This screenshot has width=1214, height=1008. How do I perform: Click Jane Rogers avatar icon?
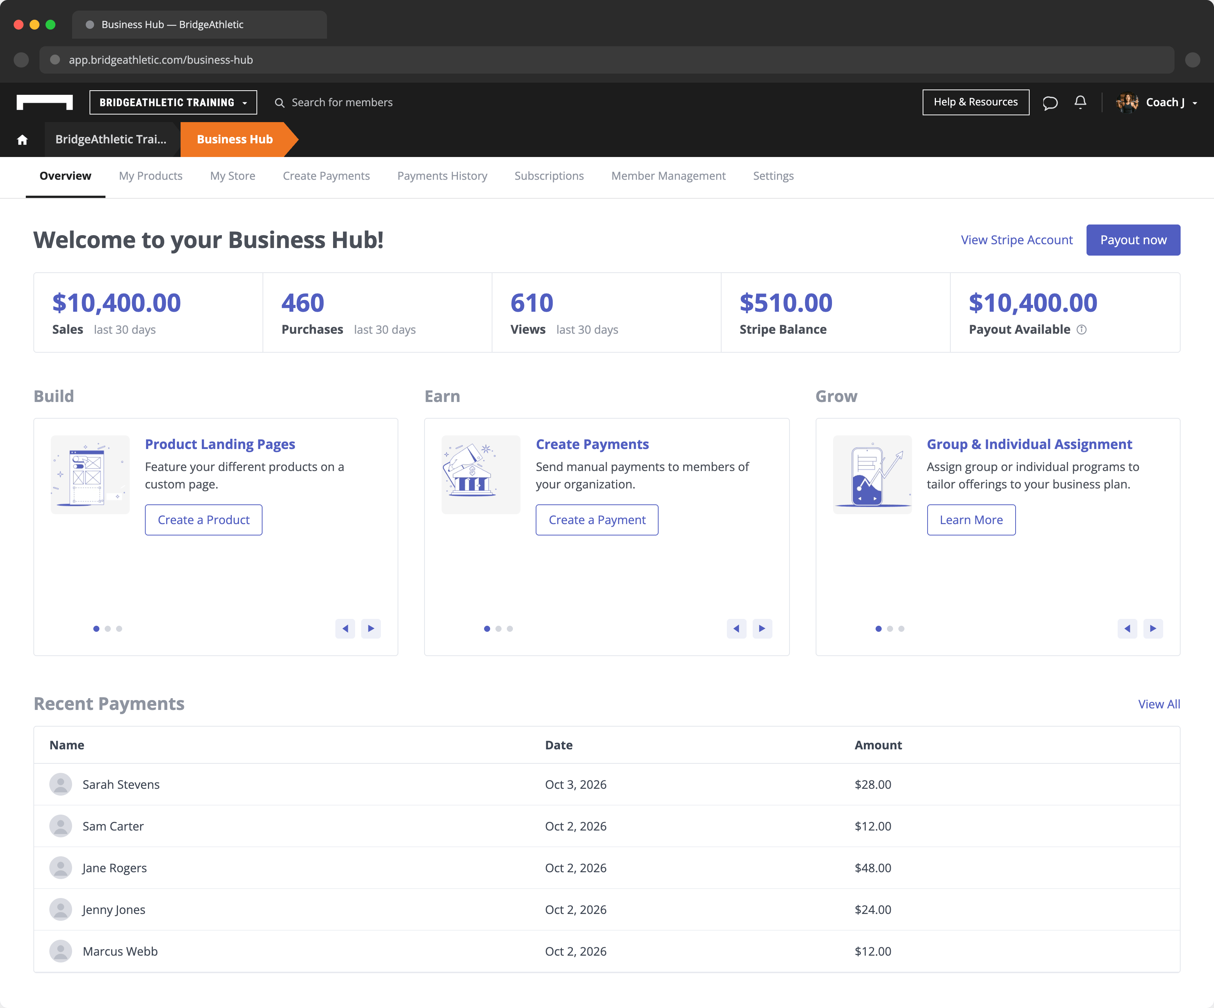(61, 868)
